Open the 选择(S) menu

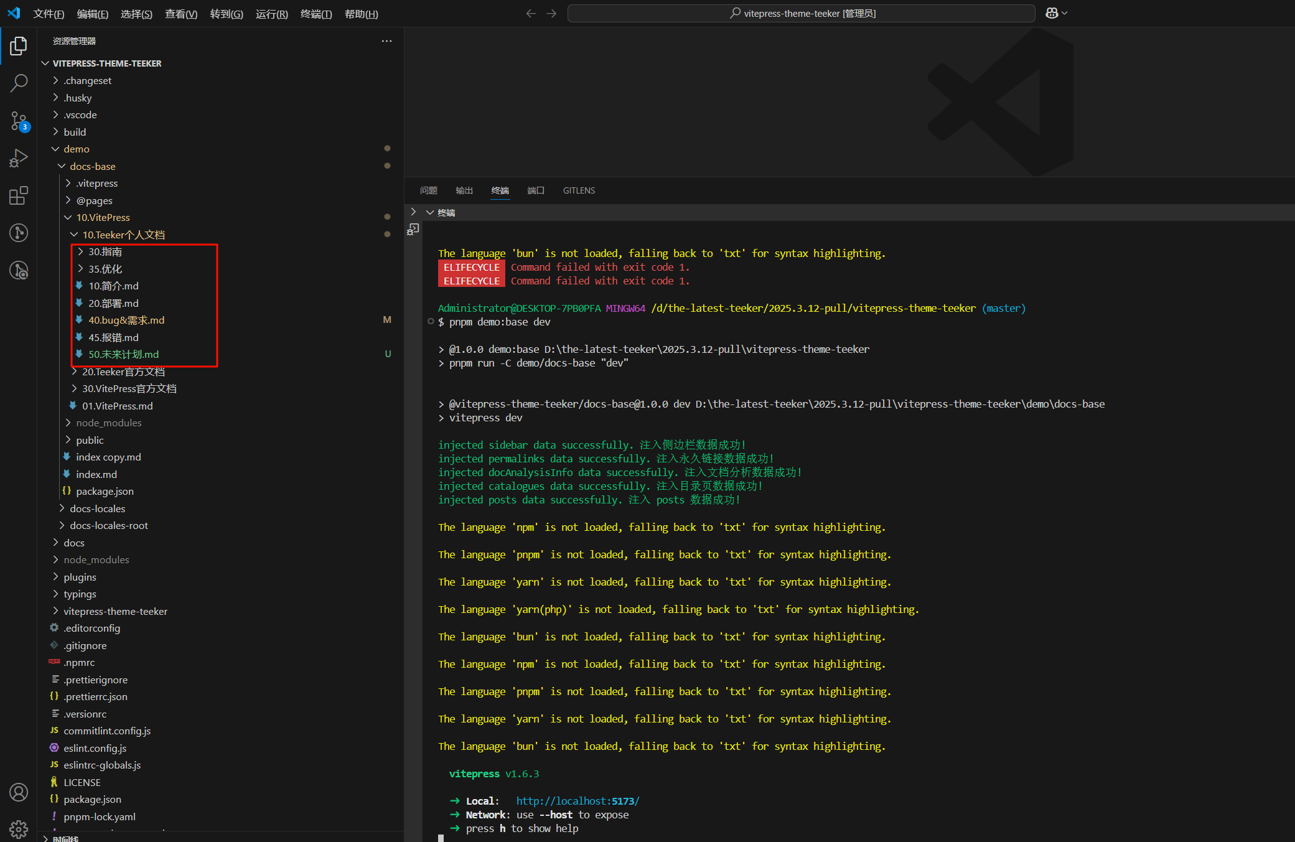pos(136,14)
